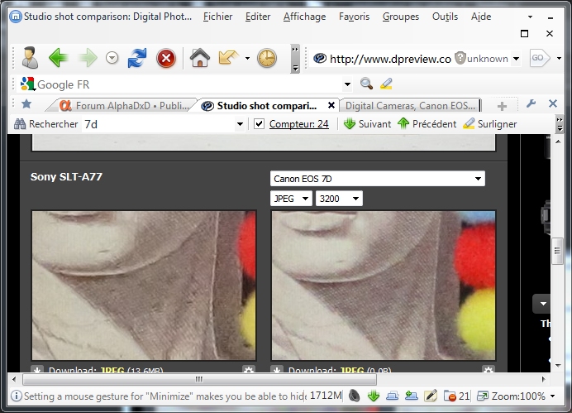Click the download arrow under Canon image
The width and height of the screenshot is (572, 413).
(x=277, y=370)
